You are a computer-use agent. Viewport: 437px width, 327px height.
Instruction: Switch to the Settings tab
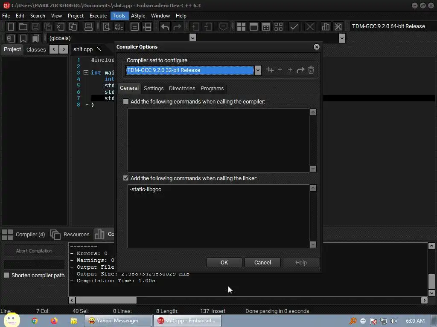tap(154, 89)
